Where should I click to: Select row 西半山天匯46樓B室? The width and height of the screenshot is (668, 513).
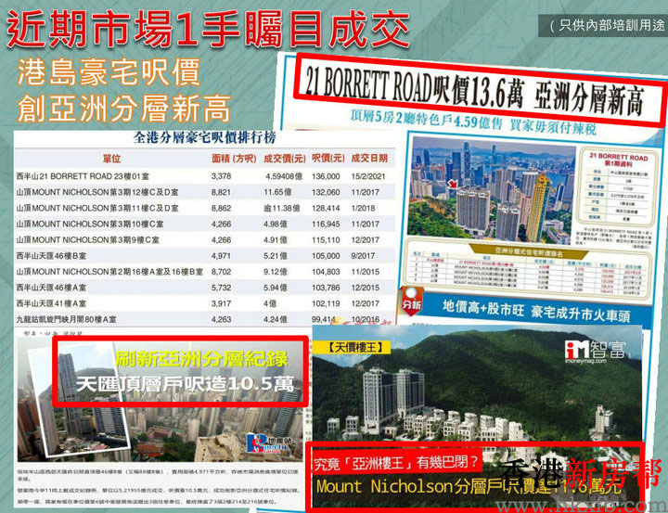(205, 256)
